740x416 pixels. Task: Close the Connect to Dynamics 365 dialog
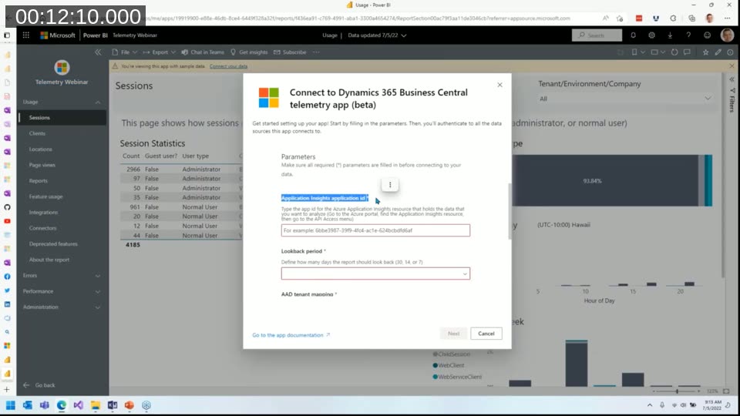coord(499,85)
